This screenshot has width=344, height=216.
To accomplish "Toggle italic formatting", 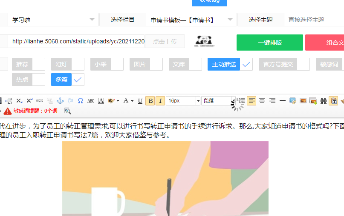I will [x=160, y=101].
